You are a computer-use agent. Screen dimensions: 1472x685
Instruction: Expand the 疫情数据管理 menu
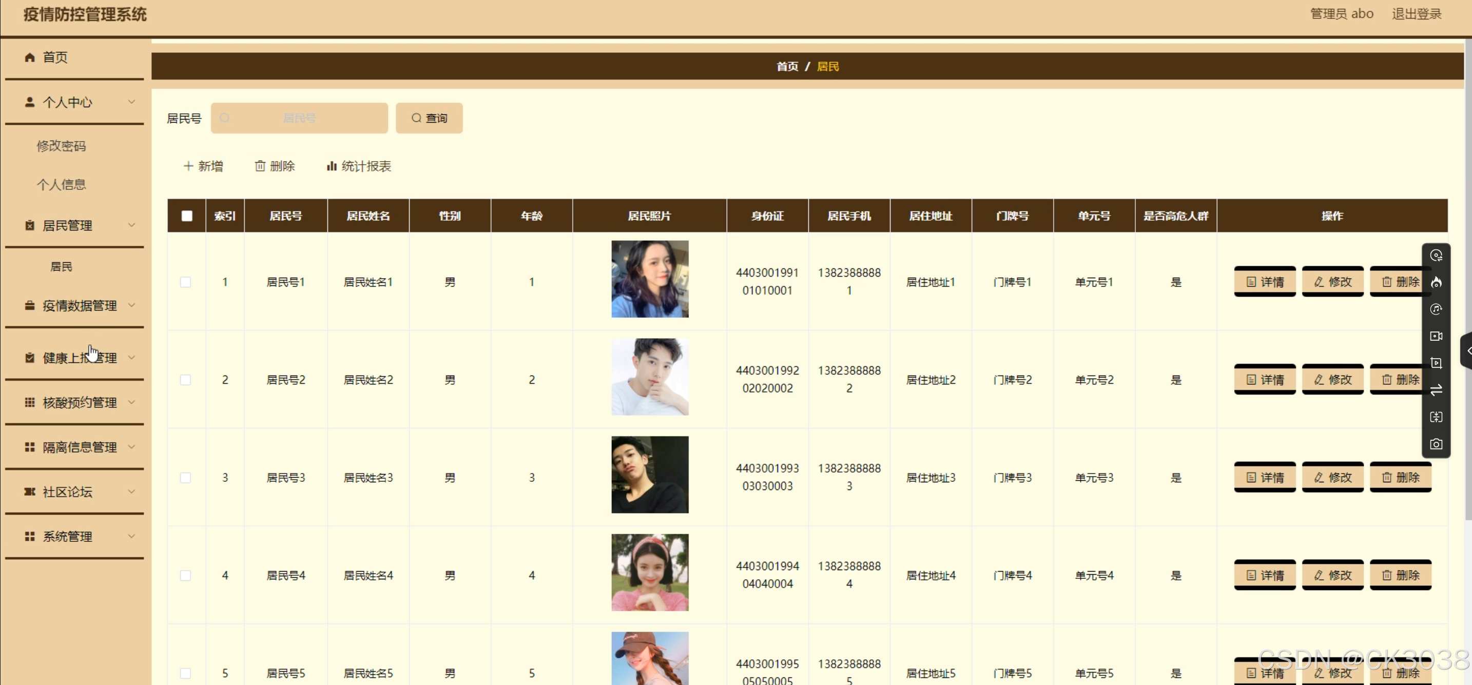[79, 306]
